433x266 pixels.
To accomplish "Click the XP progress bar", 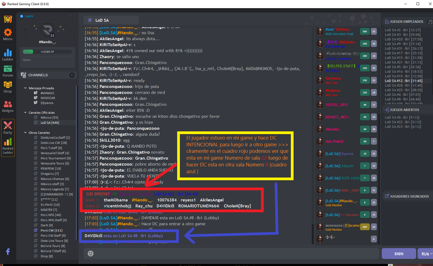I will coord(47,52).
